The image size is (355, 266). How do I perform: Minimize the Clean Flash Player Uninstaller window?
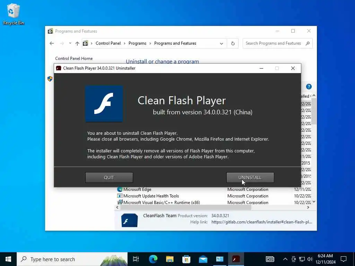point(261,68)
